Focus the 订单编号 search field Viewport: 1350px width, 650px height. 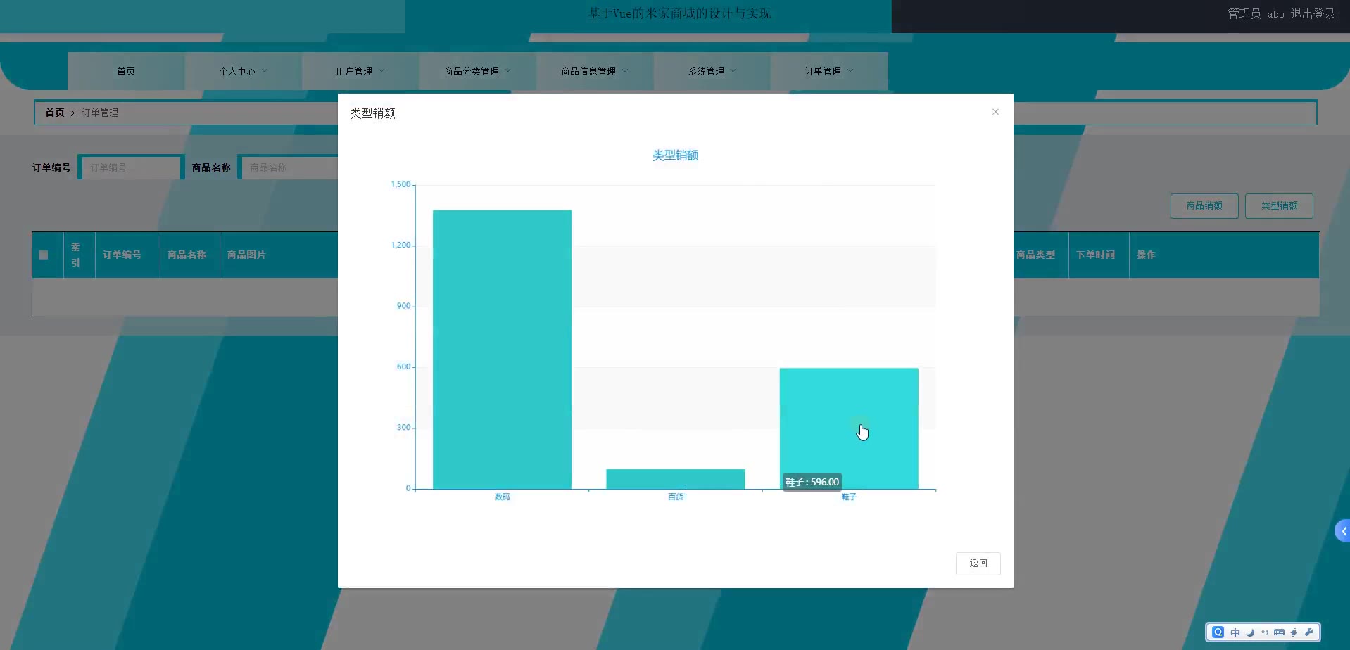[131, 167]
